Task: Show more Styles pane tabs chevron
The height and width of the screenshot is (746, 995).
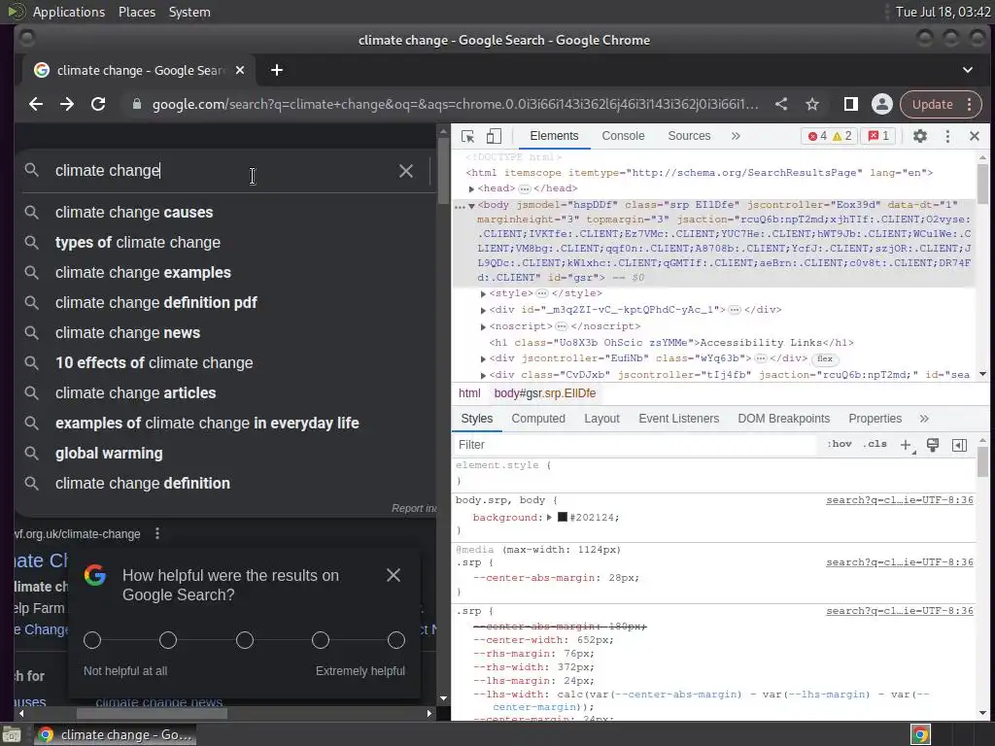Action: [x=924, y=419]
